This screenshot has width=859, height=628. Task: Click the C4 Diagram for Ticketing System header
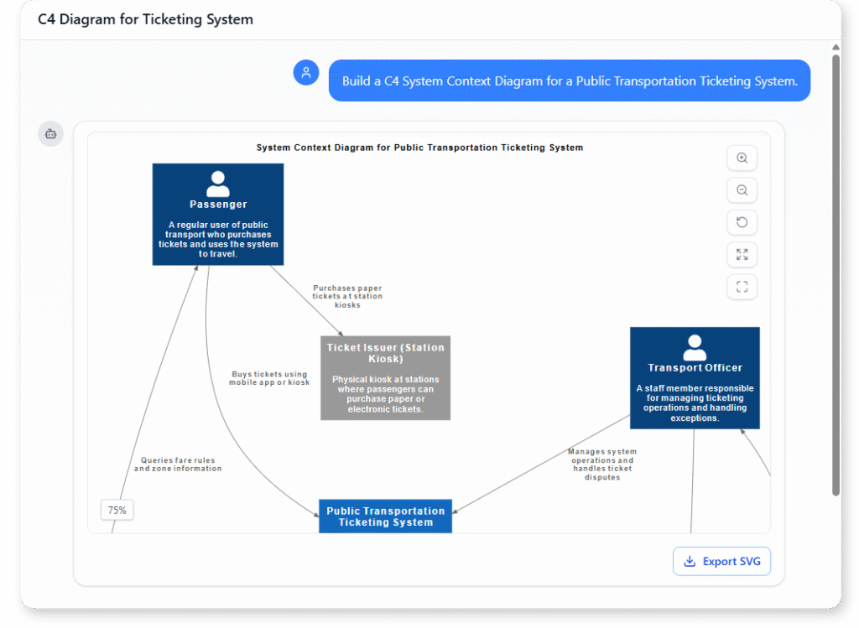[144, 18]
